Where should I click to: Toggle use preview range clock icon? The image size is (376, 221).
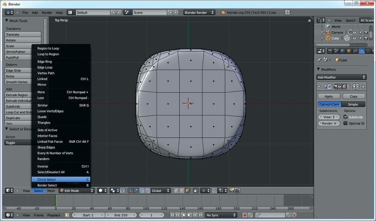tap(67, 215)
